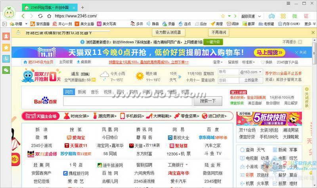Select the 网页 search tab
Viewport: 317px width, 188px height.
(69, 92)
